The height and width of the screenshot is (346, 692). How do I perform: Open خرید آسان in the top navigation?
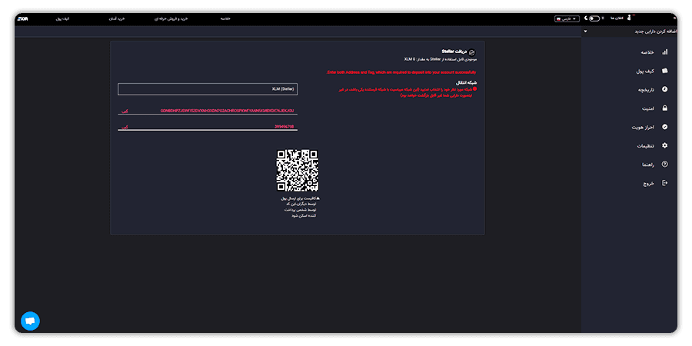tap(117, 19)
